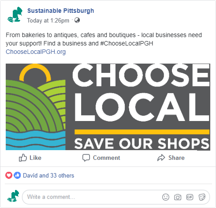The width and height of the screenshot is (216, 208).
Task: Click the Write a comment field
Action: tap(116, 197)
